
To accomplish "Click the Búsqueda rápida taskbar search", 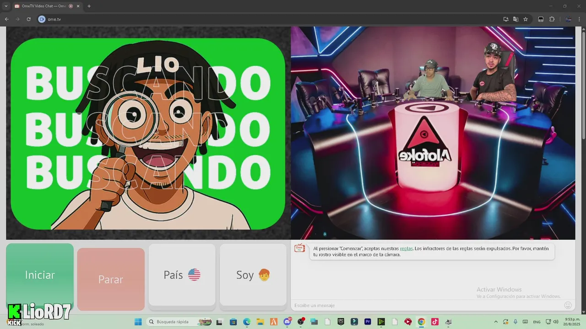I will (180, 322).
